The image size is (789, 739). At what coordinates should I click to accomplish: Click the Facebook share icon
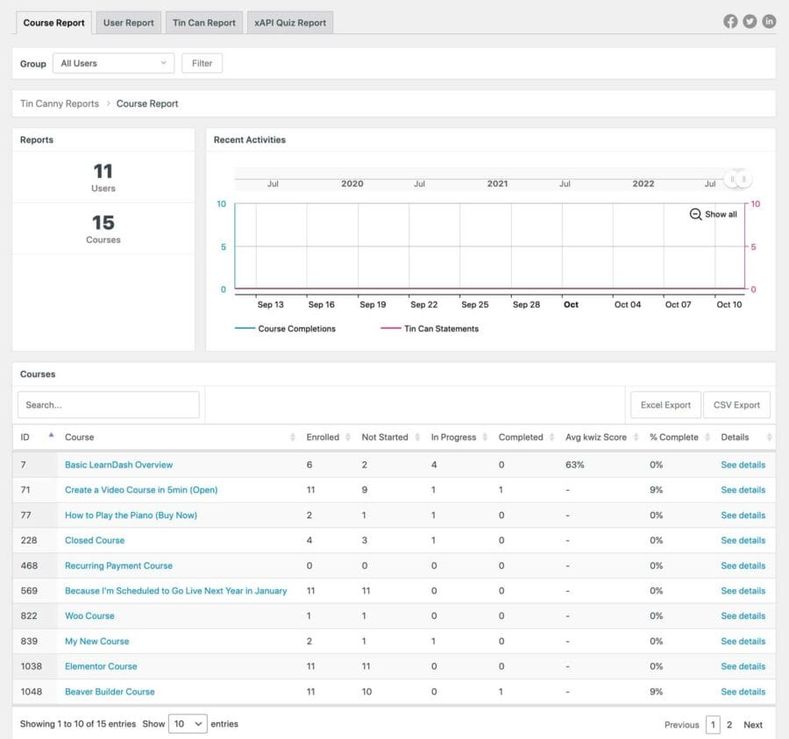point(730,21)
